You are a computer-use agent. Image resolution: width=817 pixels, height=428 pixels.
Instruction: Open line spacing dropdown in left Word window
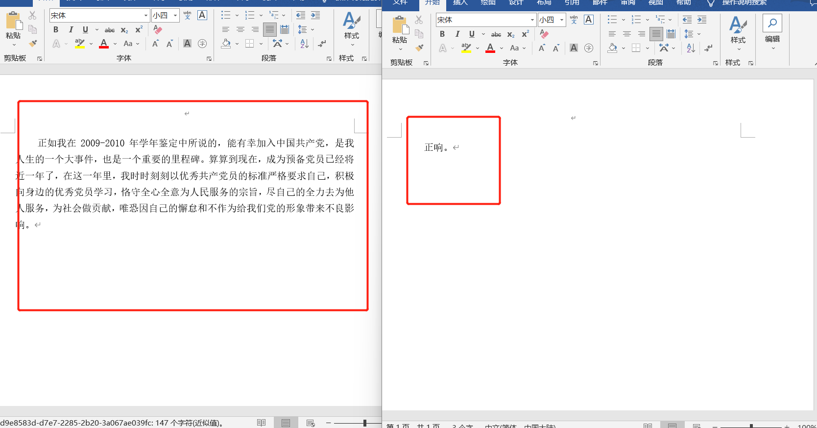click(312, 29)
